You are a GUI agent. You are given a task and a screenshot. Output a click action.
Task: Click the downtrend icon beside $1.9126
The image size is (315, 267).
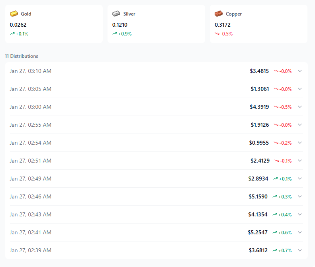pyautogui.click(x=276, y=125)
